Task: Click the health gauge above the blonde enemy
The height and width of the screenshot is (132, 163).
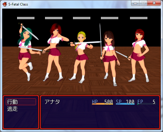Action: (x=81, y=18)
